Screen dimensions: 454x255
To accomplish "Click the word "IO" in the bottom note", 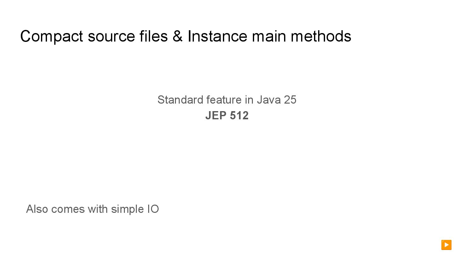I will (x=153, y=209).
